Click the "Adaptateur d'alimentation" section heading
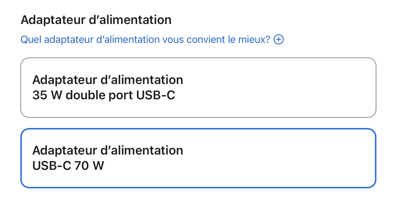420x200 pixels. point(96,20)
